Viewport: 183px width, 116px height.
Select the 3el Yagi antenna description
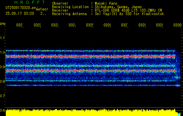click(129, 14)
